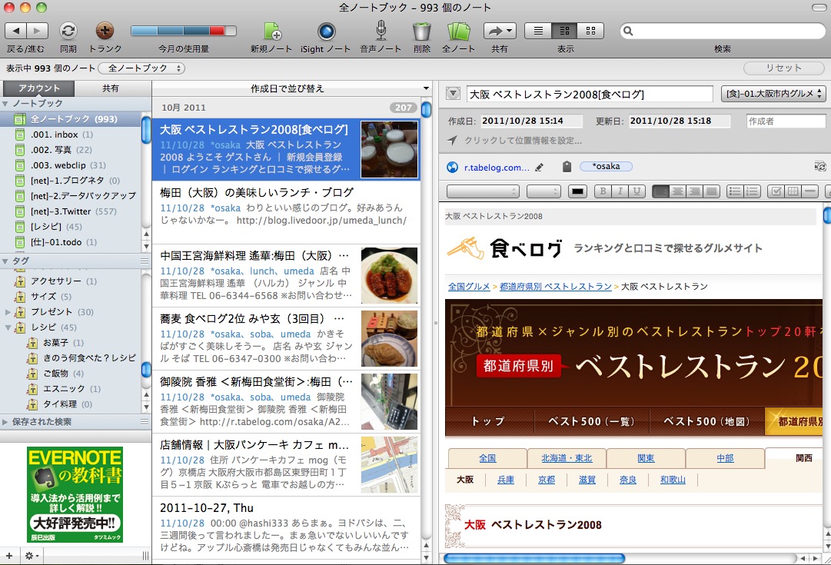Align text to the left
This screenshot has width=831, height=565.
(x=660, y=191)
